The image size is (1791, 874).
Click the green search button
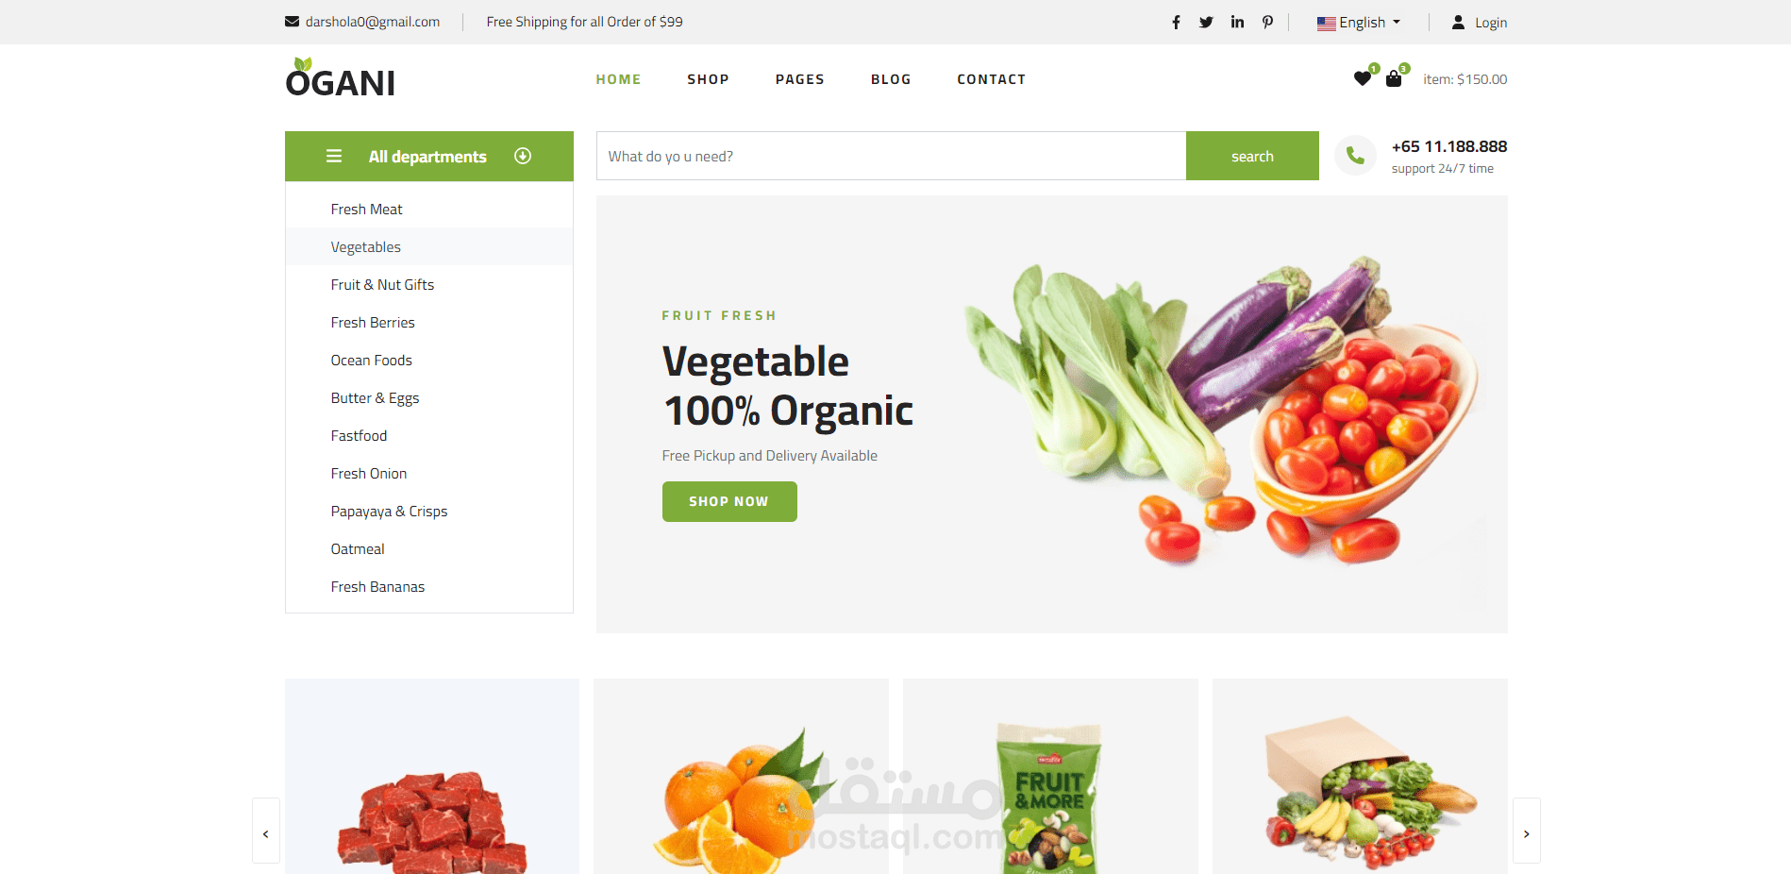(x=1252, y=156)
